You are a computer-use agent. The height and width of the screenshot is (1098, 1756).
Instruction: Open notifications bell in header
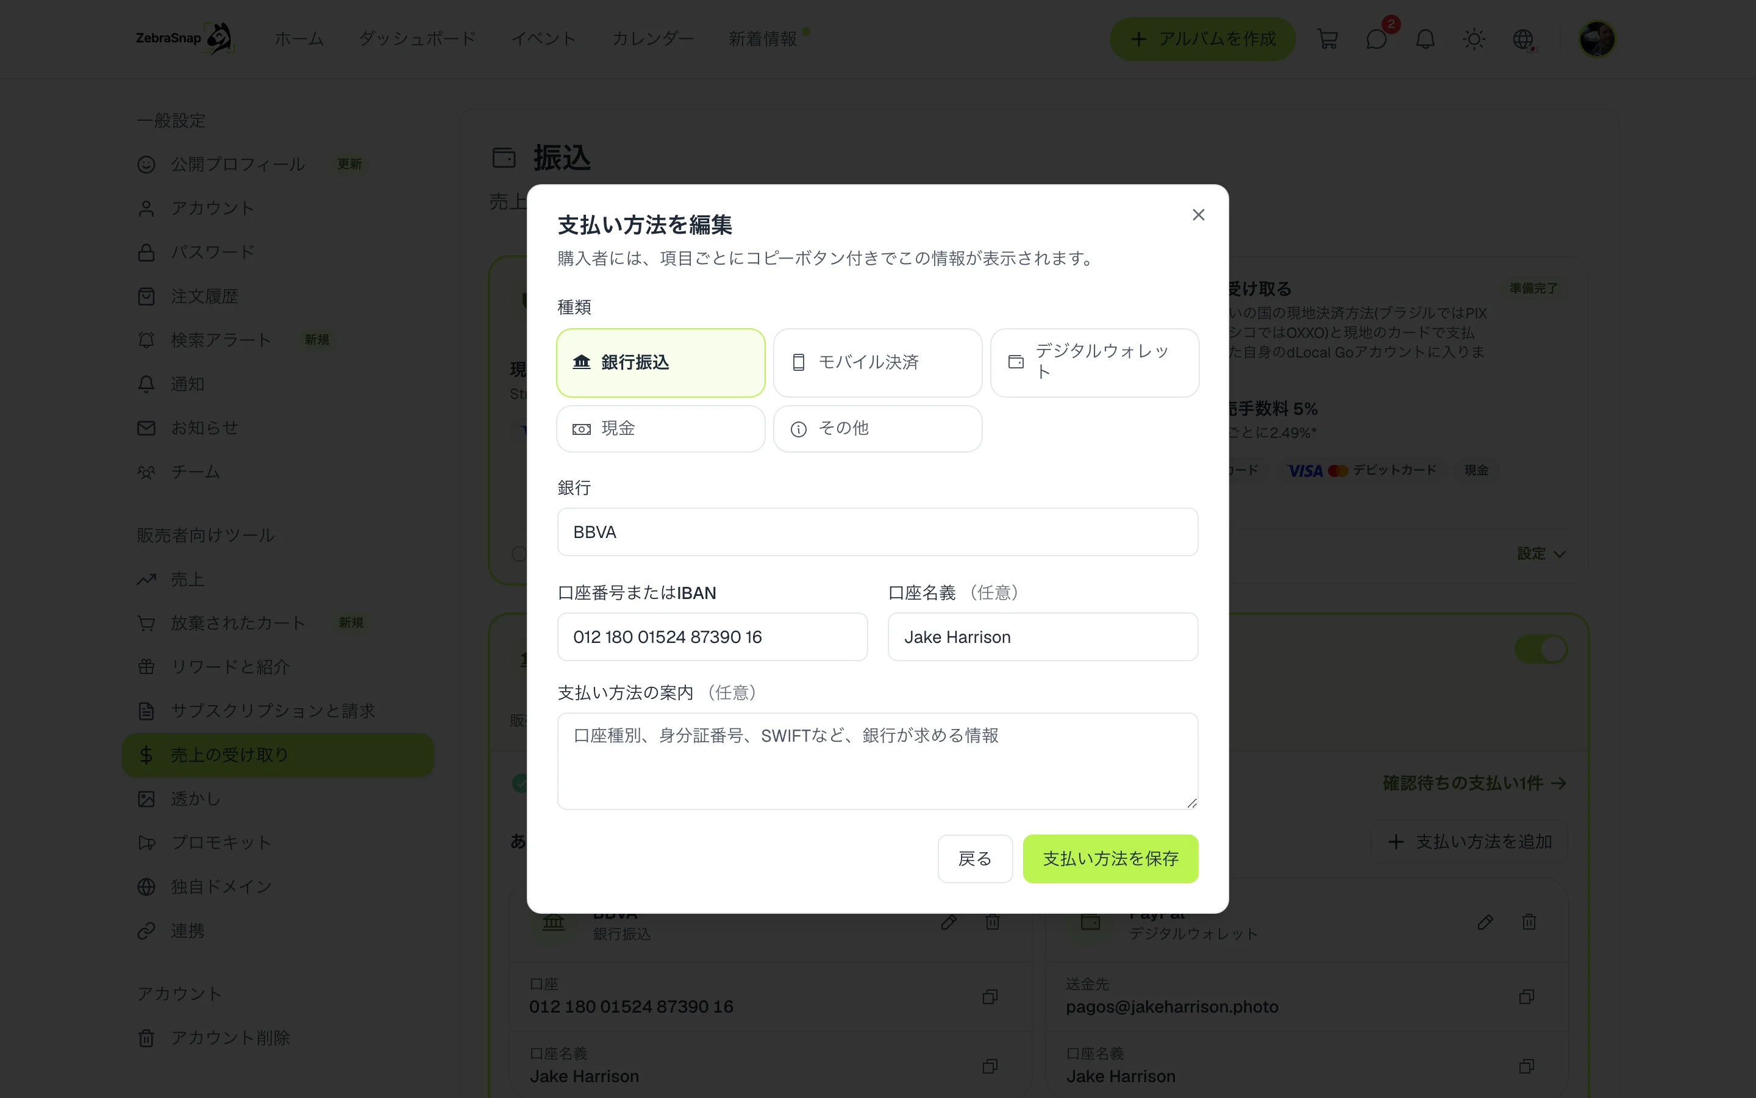(x=1425, y=39)
